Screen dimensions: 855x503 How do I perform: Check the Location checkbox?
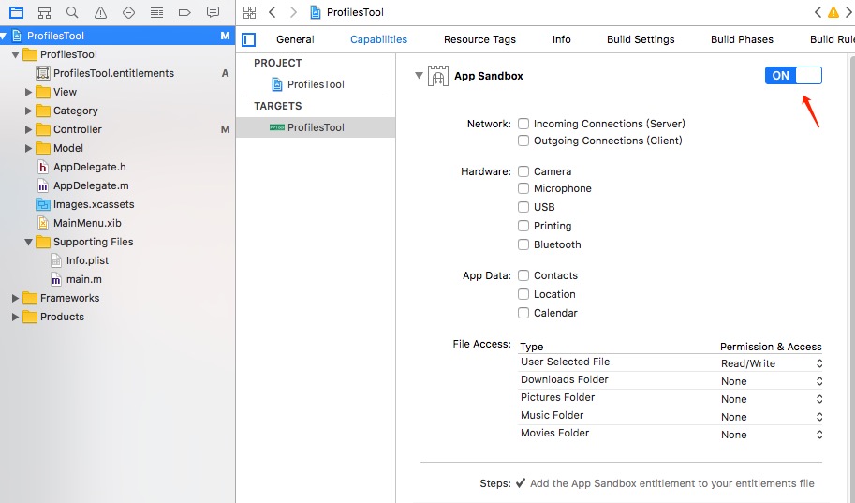coord(523,294)
